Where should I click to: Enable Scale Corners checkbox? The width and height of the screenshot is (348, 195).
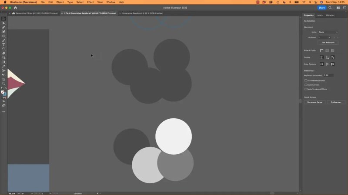tap(306, 84)
